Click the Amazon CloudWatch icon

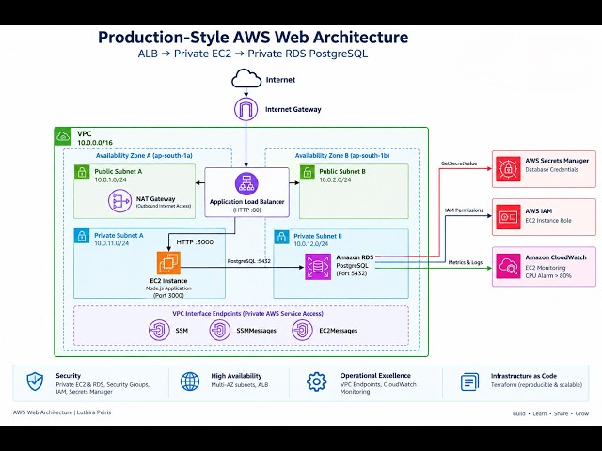[x=508, y=266]
